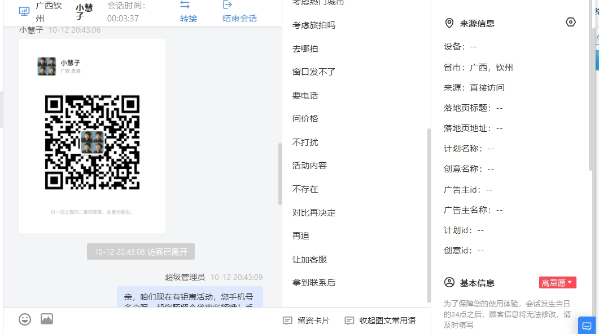Click the 广告主id row
This screenshot has height=334, width=599.
point(468,189)
